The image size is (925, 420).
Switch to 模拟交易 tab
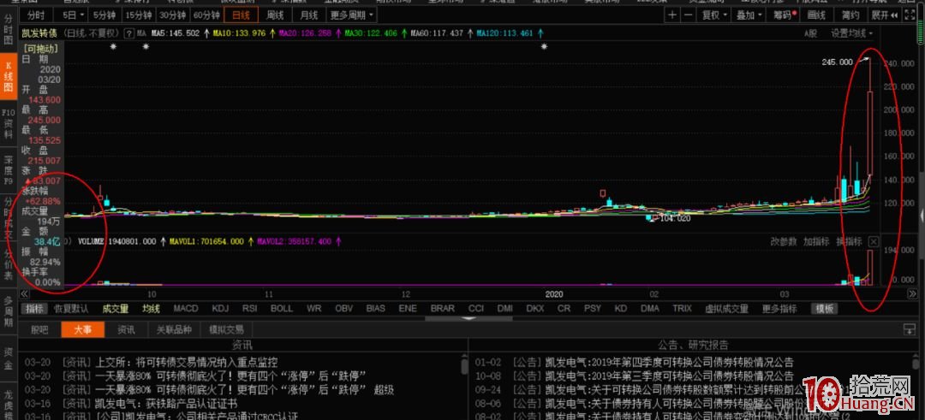click(226, 329)
